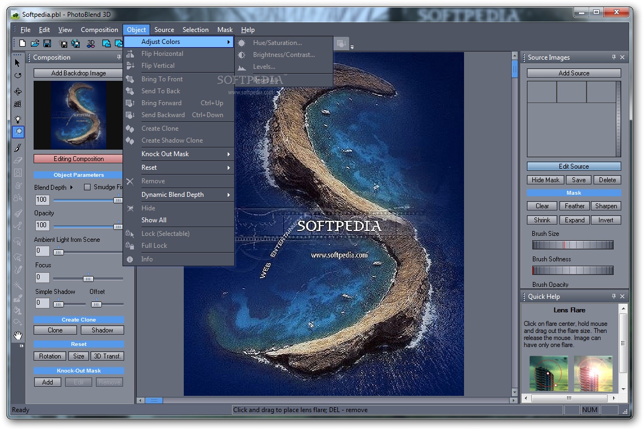Click the Sharpen mask button
644x430 pixels.
(606, 206)
